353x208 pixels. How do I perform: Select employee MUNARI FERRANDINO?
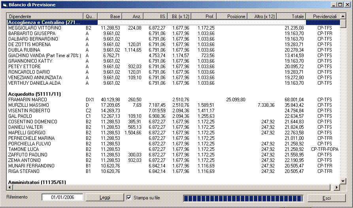pyautogui.click(x=31, y=166)
